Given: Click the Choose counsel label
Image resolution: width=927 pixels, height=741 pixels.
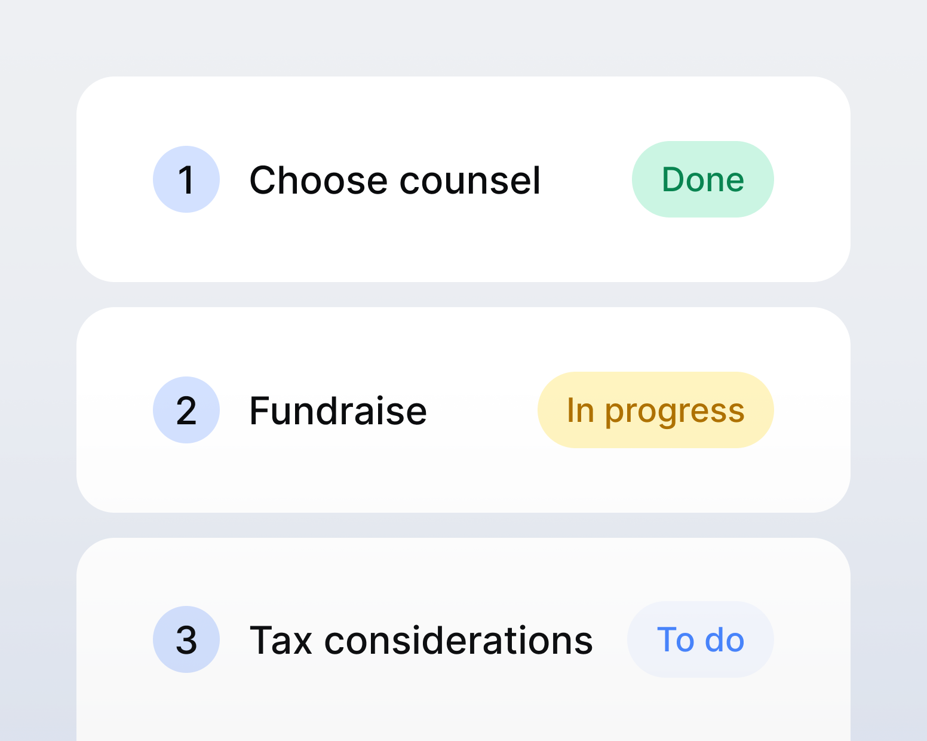Looking at the screenshot, I should coord(395,179).
